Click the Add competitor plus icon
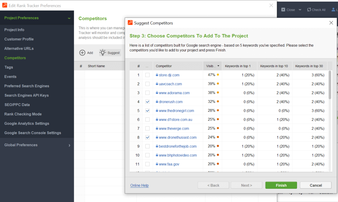Screen dimensions: 338x202 [x=82, y=53]
